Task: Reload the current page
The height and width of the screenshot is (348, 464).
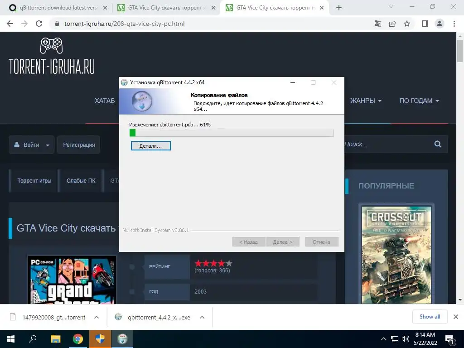Action: [39, 24]
